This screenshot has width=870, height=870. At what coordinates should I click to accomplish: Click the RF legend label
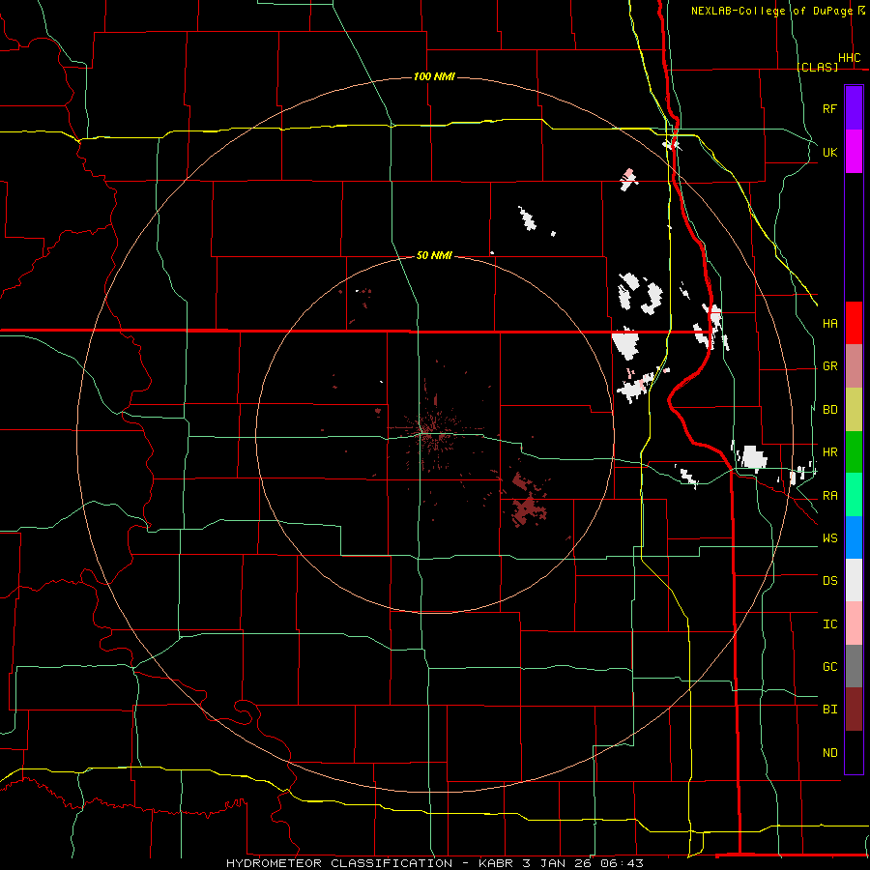click(x=830, y=108)
